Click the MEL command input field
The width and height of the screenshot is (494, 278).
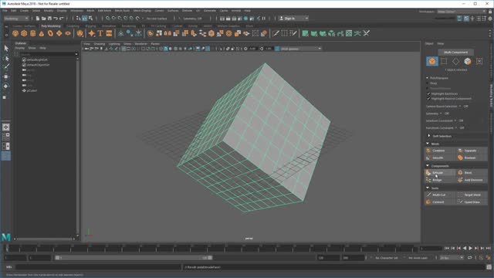pyautogui.click(x=98, y=267)
